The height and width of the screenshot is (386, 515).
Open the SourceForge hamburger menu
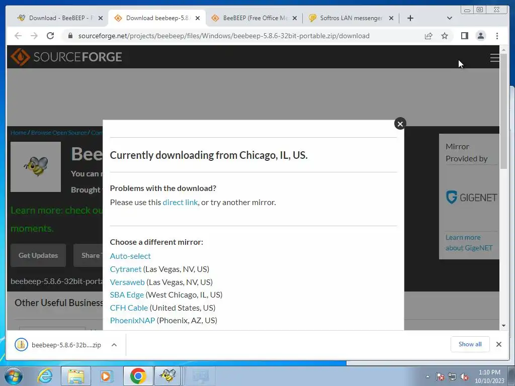(x=494, y=58)
